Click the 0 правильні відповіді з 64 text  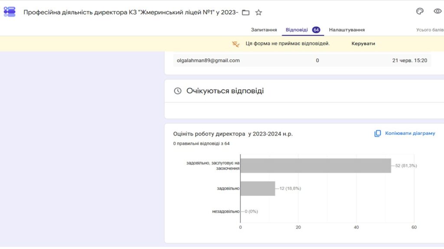201,144
